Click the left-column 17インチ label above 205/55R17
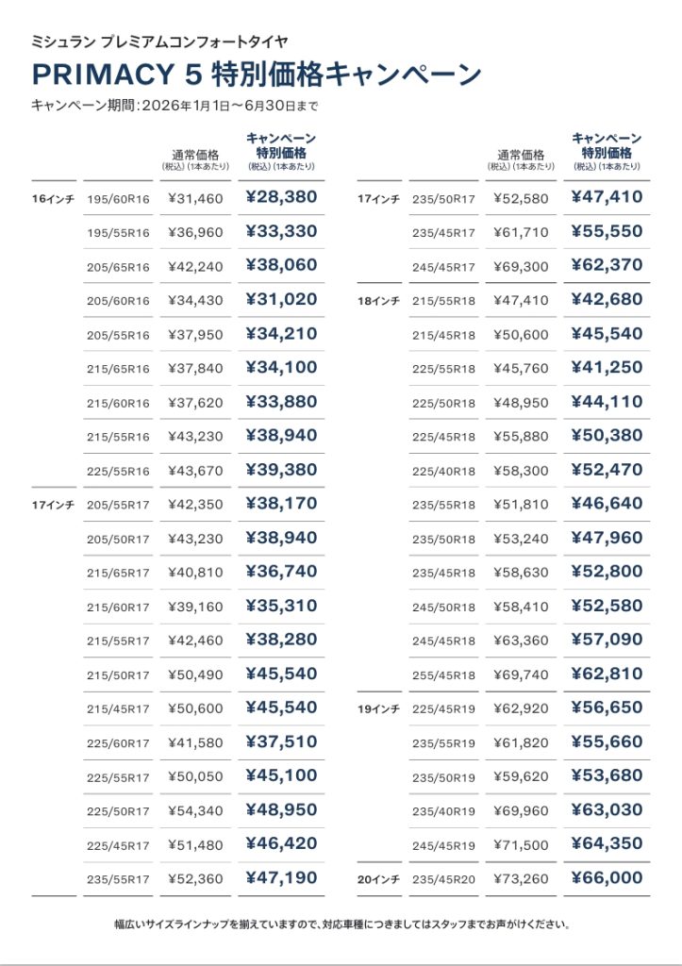The height and width of the screenshot is (966, 682). 53,506
